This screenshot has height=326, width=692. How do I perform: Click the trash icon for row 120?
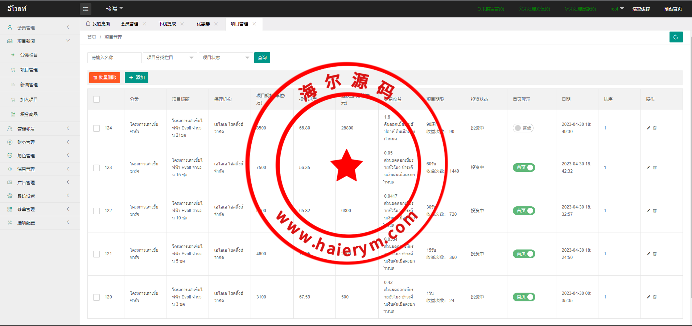coord(655,297)
